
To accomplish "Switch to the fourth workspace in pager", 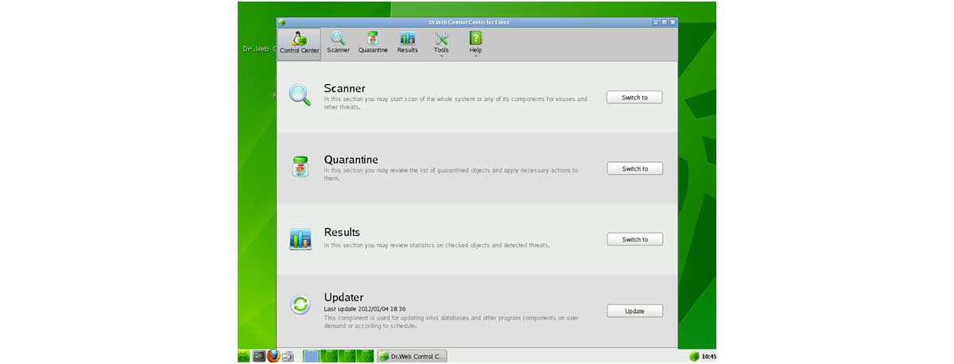I will 365,356.
